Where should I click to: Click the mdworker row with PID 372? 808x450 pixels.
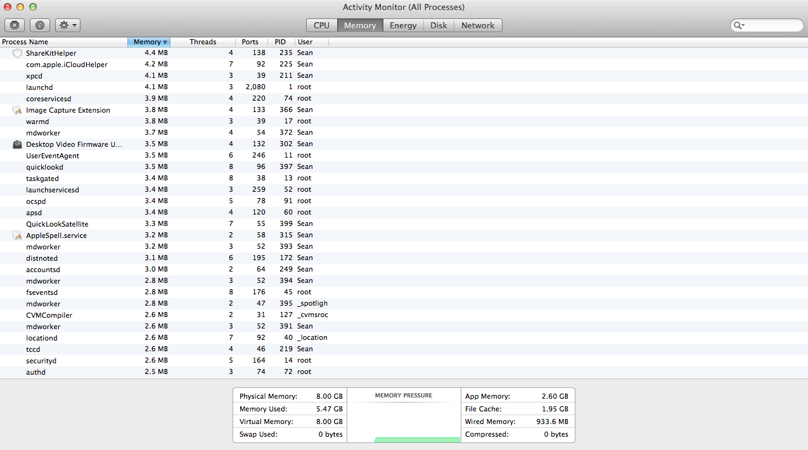(404, 133)
